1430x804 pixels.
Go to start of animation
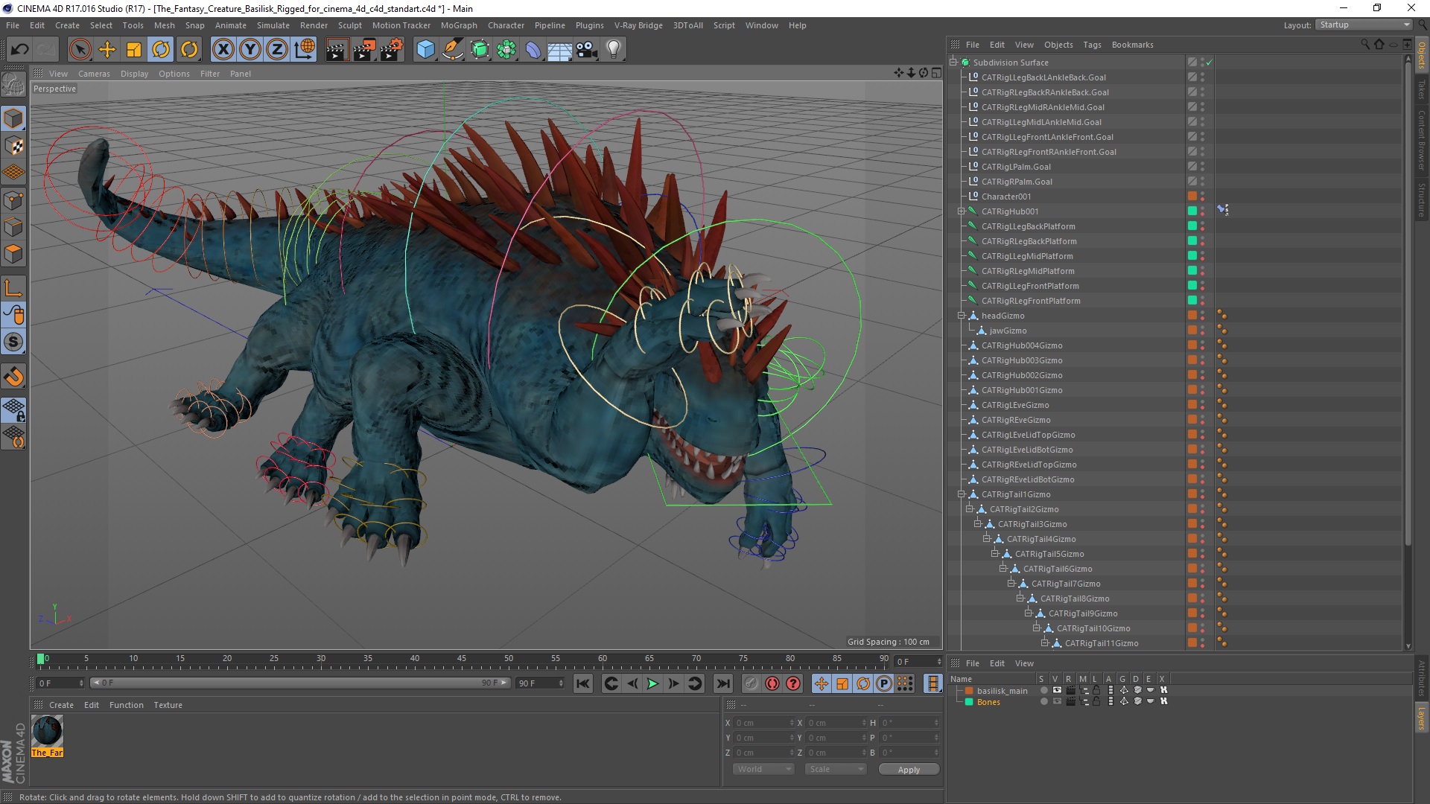583,683
